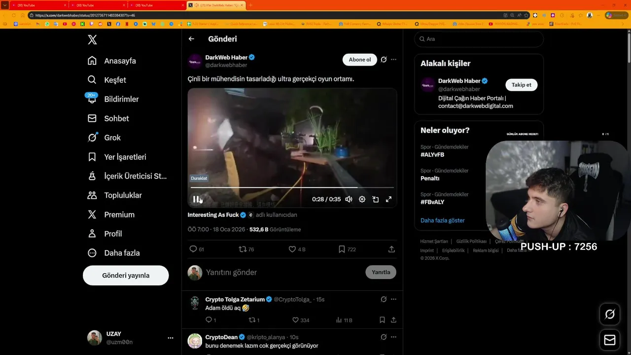Like main post (4 B likes)
The width and height of the screenshot is (631, 355).
[297, 249]
